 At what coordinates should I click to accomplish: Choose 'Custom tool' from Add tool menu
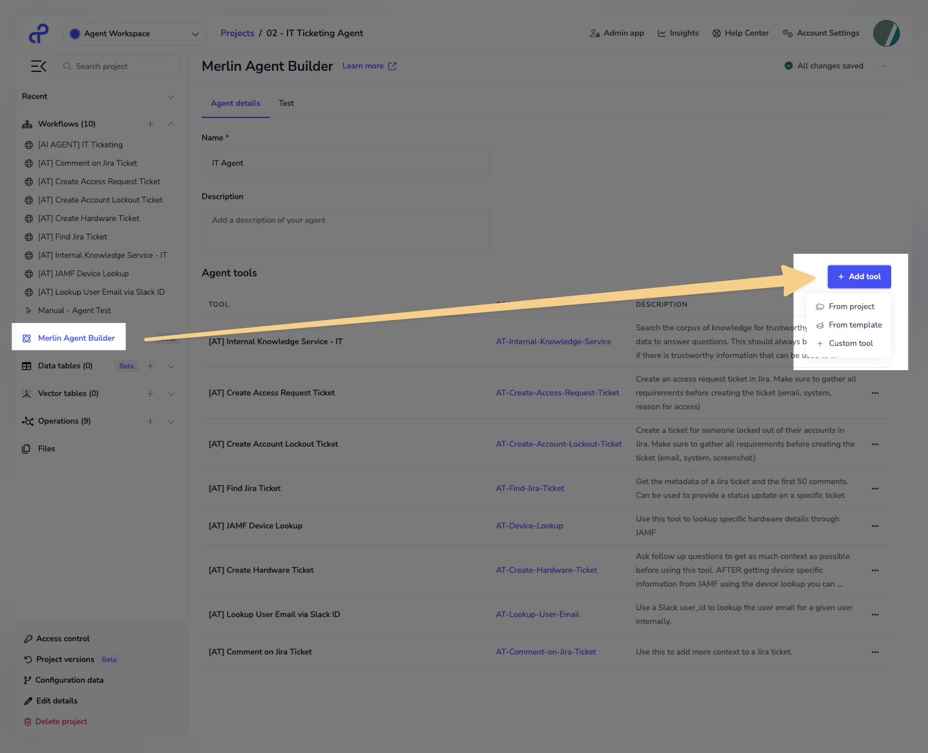point(850,344)
